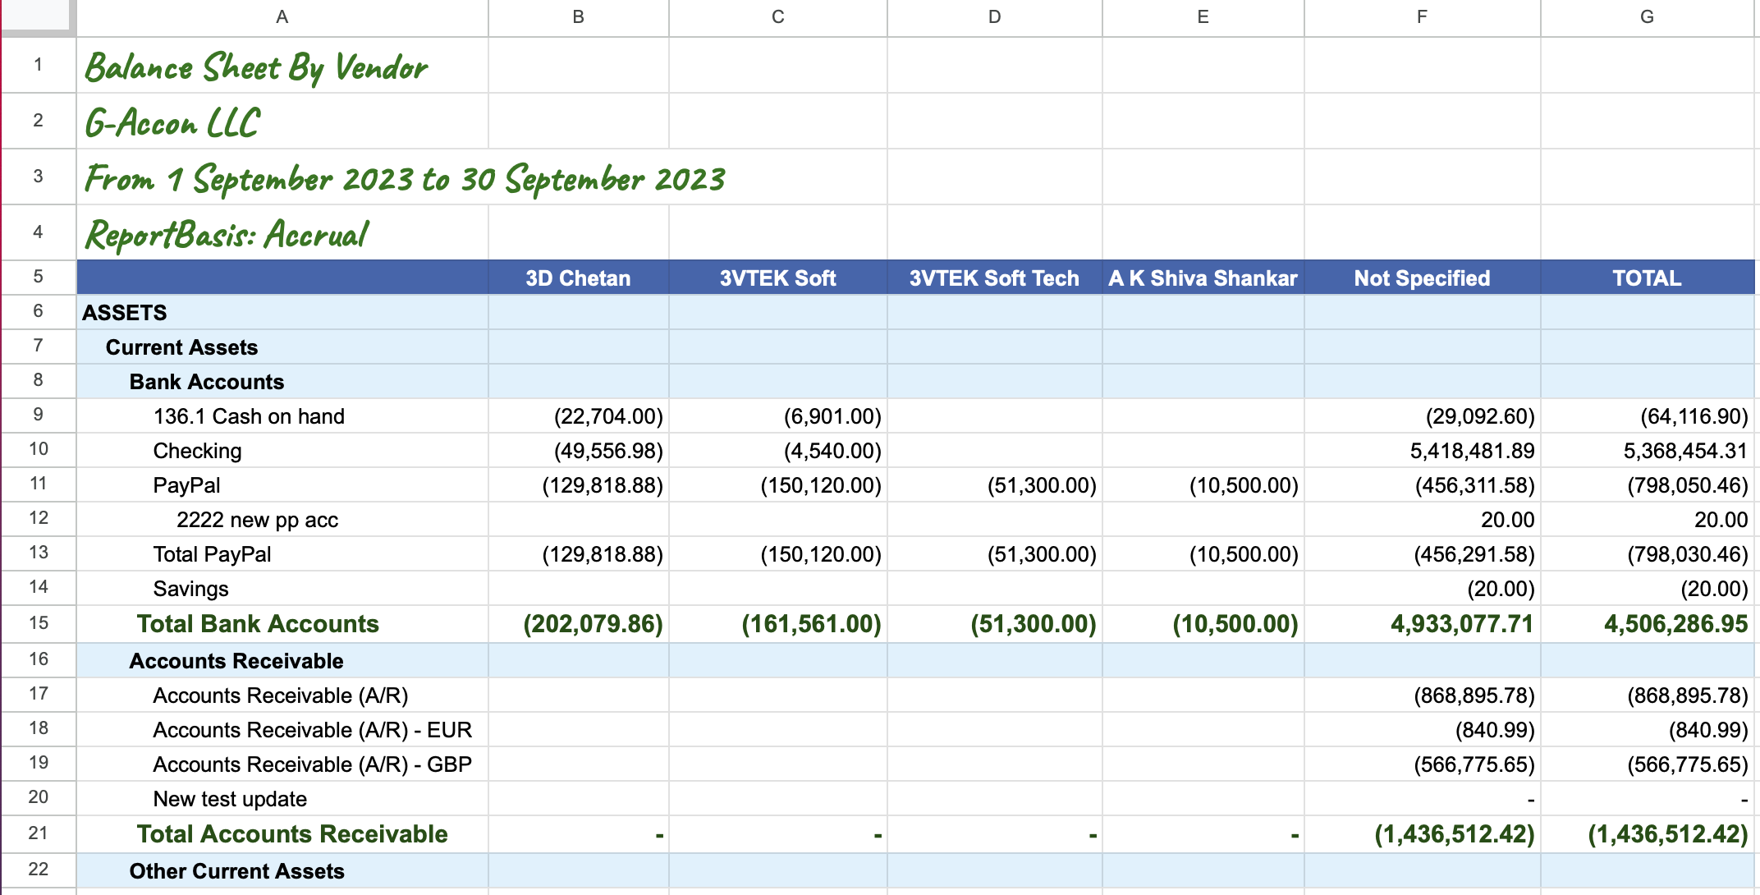Click the 'G-Accon LLC' cell
This screenshot has height=895, width=1760.
[282, 122]
